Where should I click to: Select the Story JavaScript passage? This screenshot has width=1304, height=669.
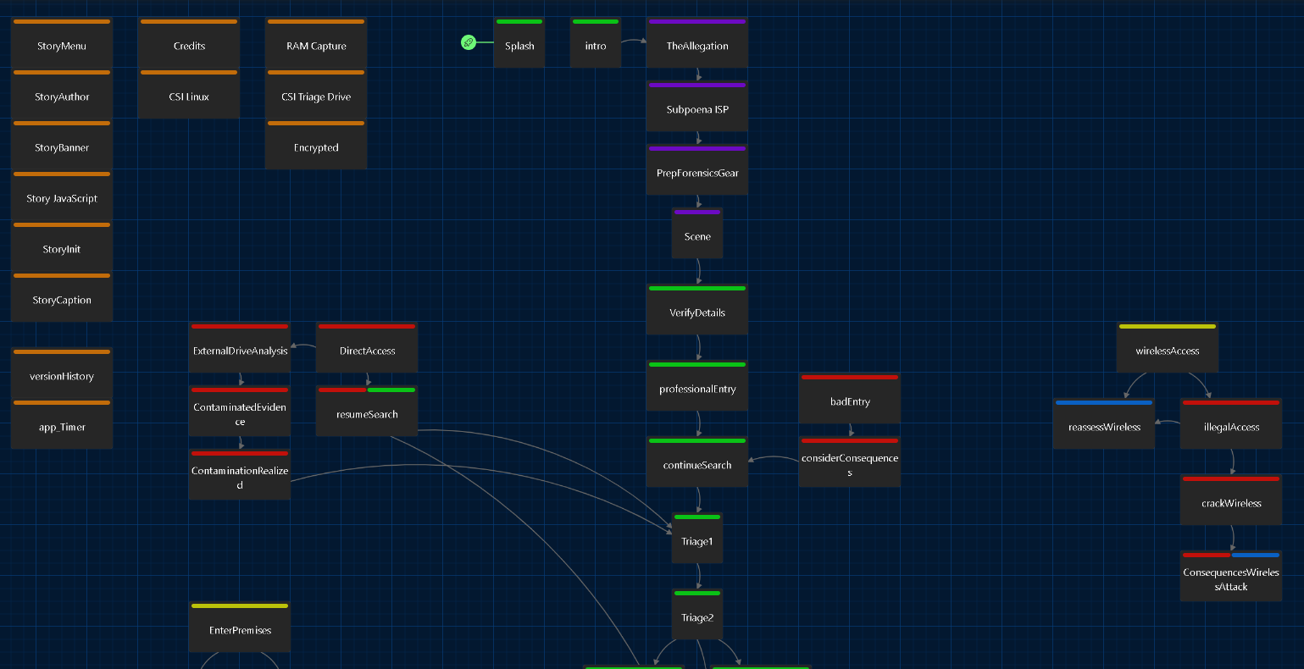coord(62,195)
